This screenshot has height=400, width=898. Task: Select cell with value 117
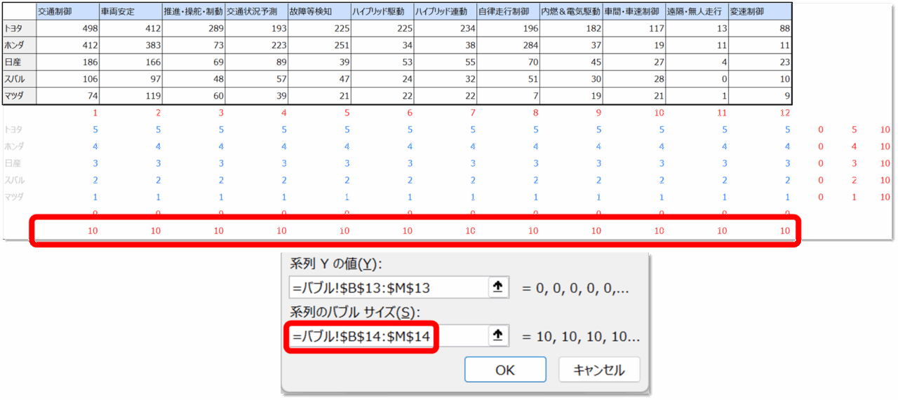click(634, 28)
